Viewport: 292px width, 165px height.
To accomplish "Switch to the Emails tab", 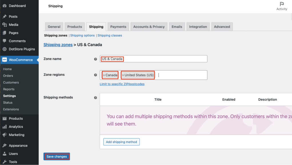I will [177, 26].
